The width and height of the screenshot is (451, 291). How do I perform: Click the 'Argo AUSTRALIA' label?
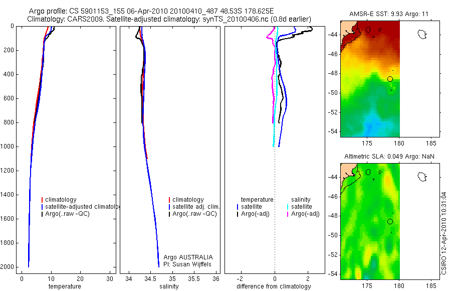point(188,257)
